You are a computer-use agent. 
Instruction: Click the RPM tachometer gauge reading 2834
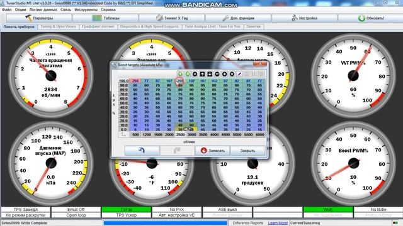pyautogui.click(x=50, y=75)
